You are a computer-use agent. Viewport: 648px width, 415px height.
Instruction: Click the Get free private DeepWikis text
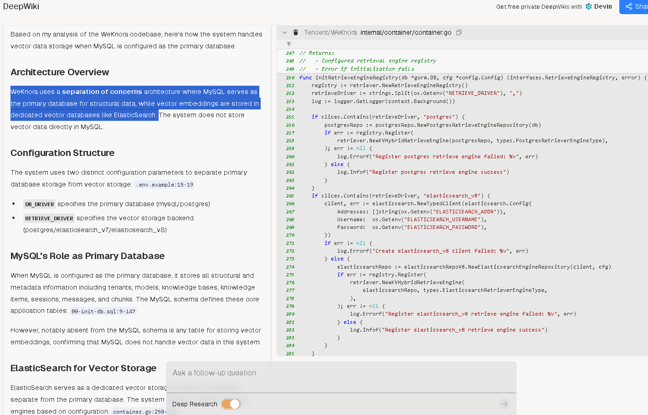[x=539, y=6]
